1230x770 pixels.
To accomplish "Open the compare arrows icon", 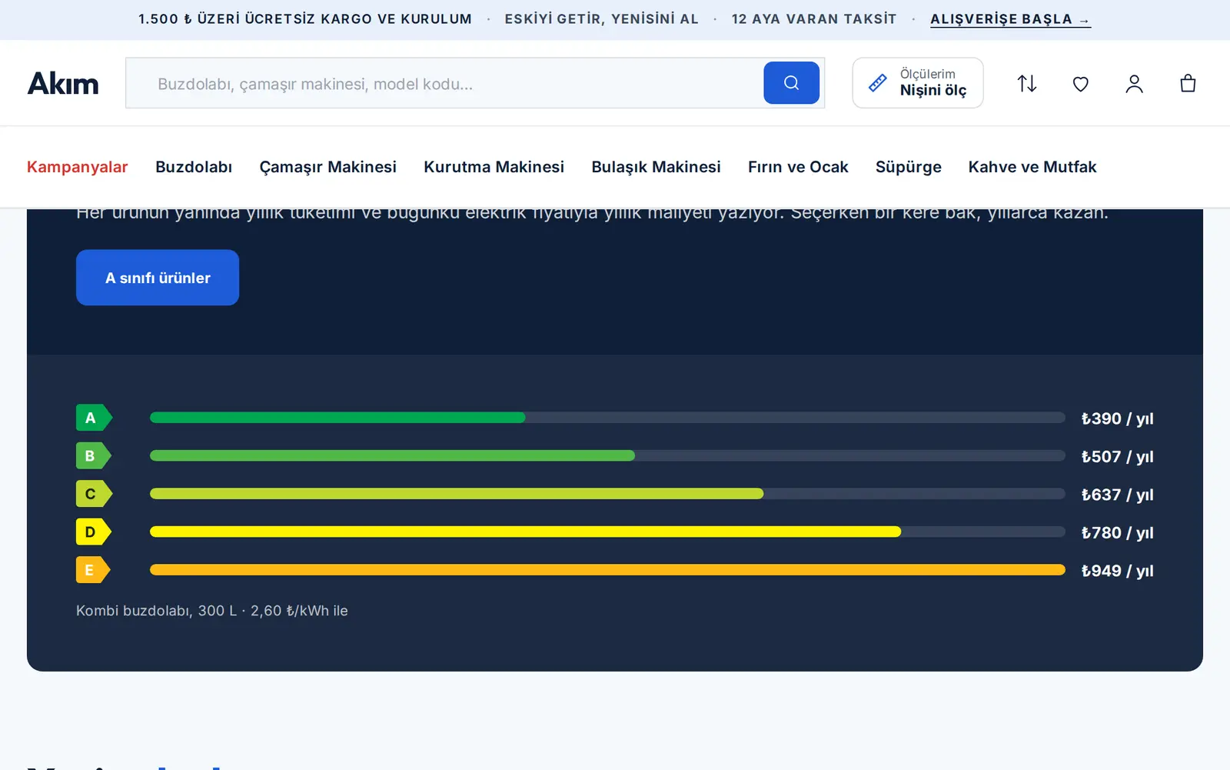I will 1027,83.
